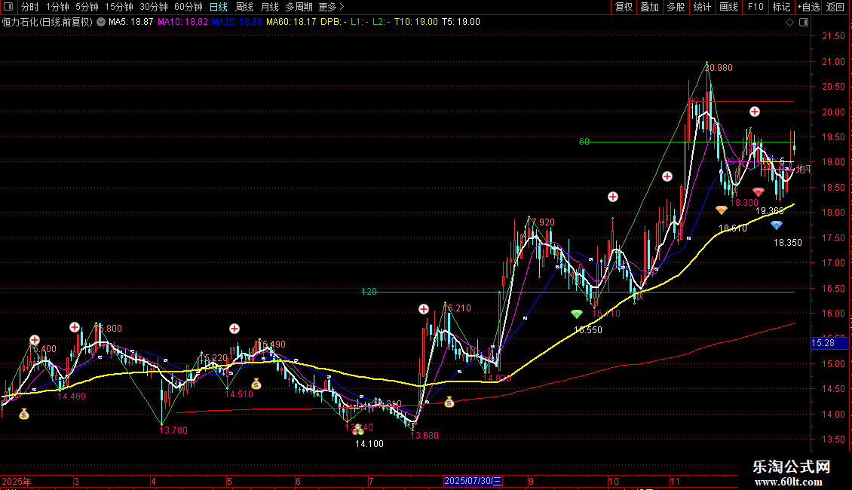
Task: Add stock via +自选 button
Action: pos(808,7)
